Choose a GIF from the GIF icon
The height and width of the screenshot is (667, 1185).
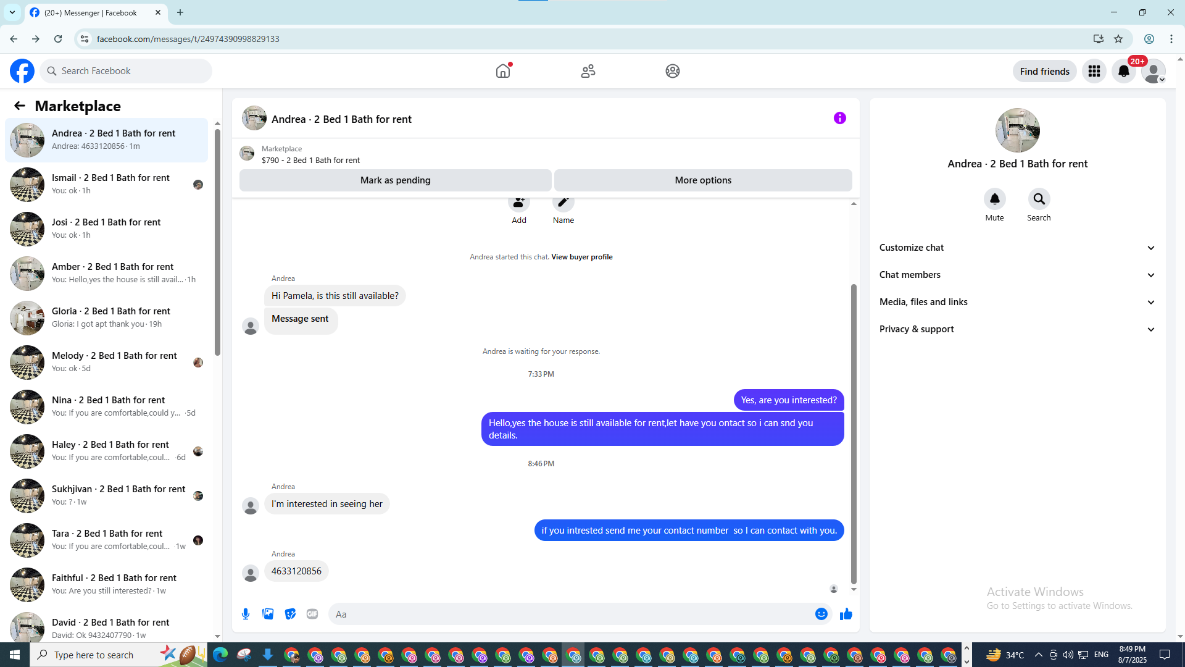(x=312, y=614)
